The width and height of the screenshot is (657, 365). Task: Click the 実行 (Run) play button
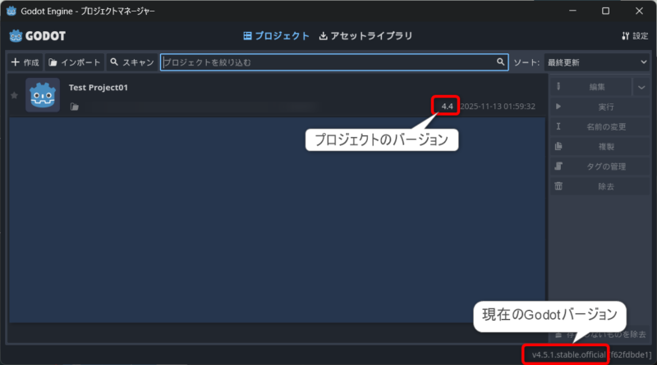pos(597,107)
